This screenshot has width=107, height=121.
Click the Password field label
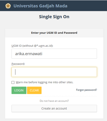pos(18,64)
